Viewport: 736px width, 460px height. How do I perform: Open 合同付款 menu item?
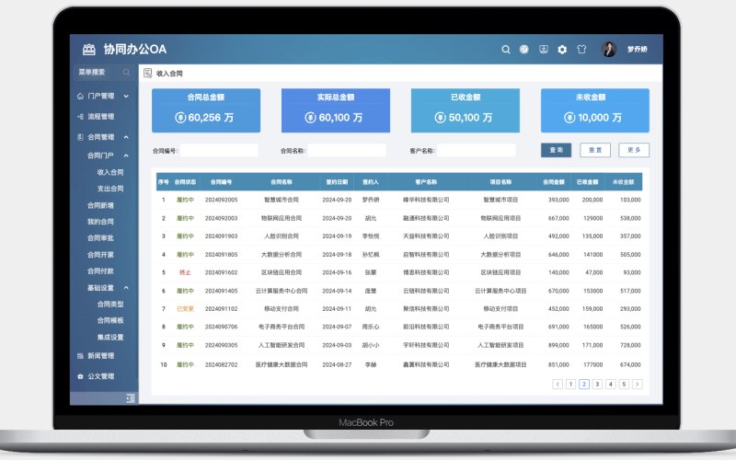point(100,271)
